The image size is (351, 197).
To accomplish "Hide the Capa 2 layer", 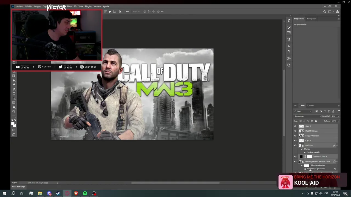I will pyautogui.click(x=295, y=126).
